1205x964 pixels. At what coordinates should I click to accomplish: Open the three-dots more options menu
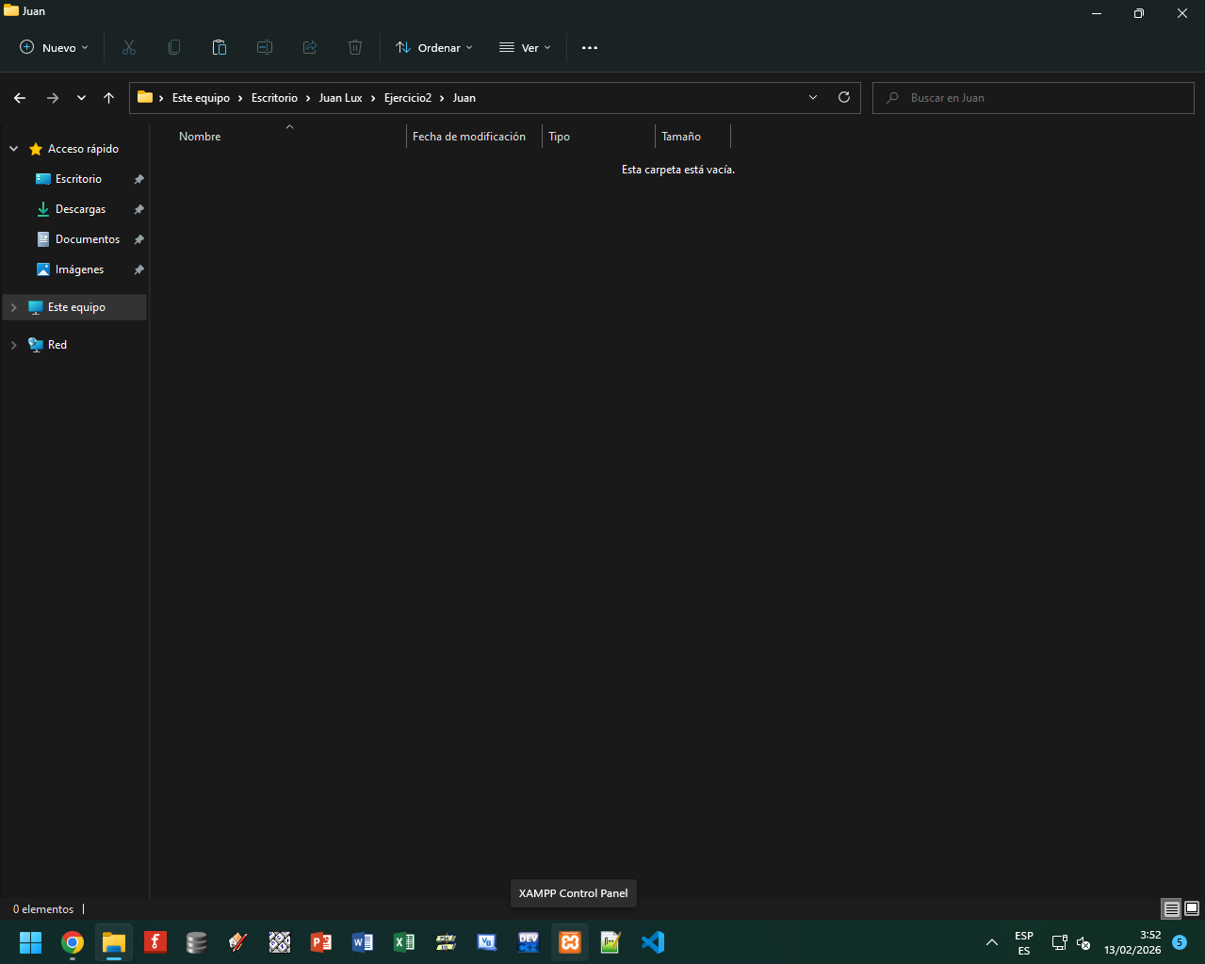[590, 48]
